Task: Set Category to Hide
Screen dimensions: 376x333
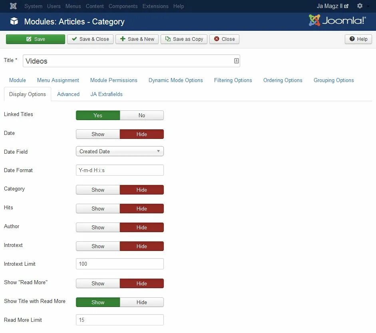Action: click(142, 190)
